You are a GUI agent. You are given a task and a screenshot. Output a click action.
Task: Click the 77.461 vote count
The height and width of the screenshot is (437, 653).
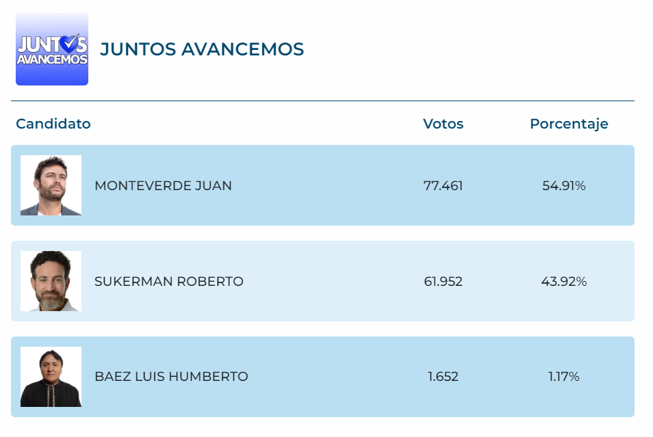[443, 185]
